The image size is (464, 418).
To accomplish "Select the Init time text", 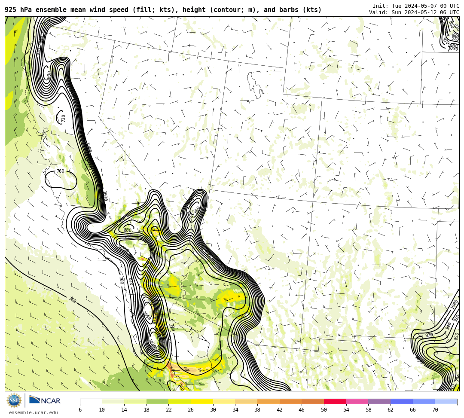I will tap(416, 6).
